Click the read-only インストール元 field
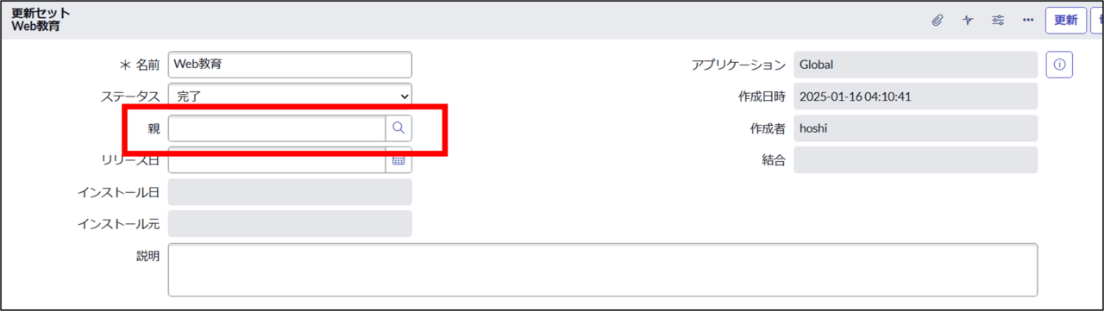 [x=290, y=224]
